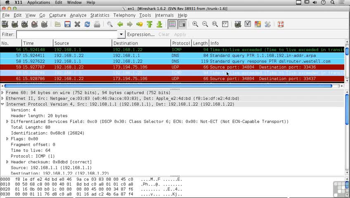The width and height of the screenshot is (350, 198).
Task: Zoom in on packet text
Action: point(195,24)
